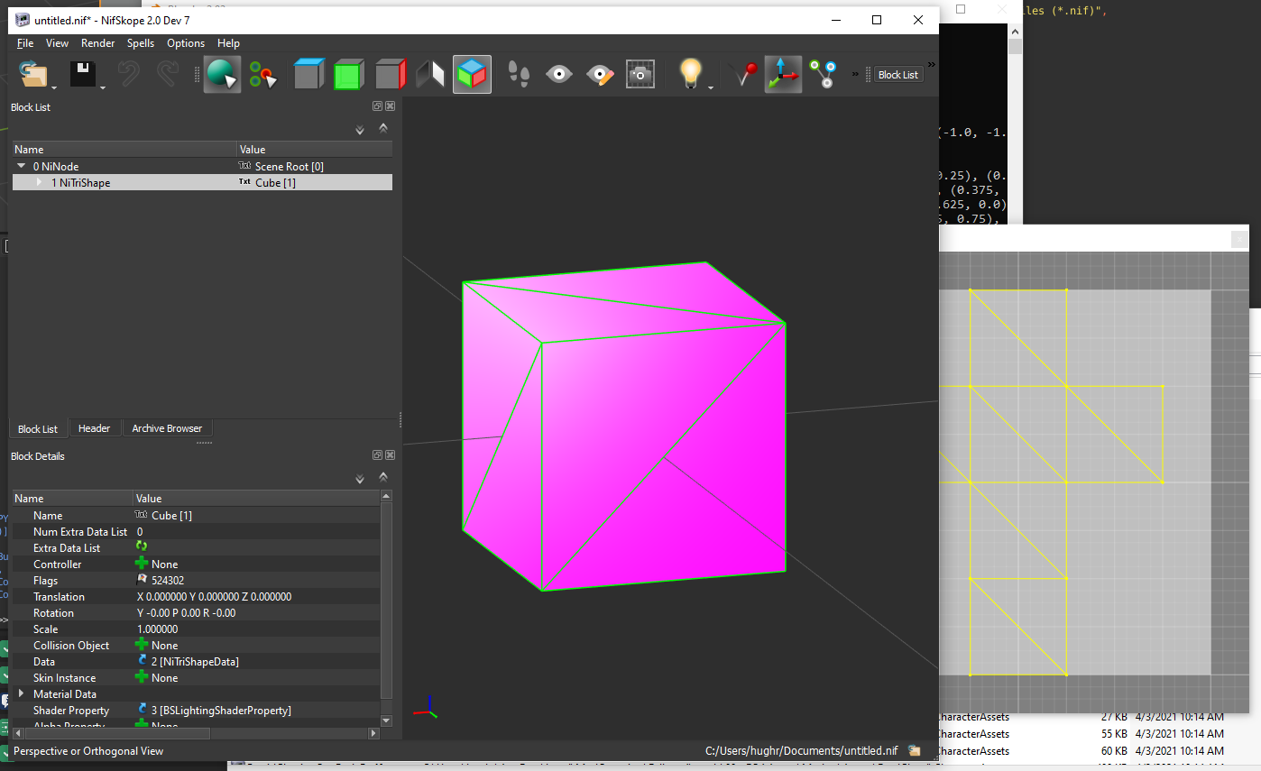Take a screenshot with camera icon

tap(640, 74)
